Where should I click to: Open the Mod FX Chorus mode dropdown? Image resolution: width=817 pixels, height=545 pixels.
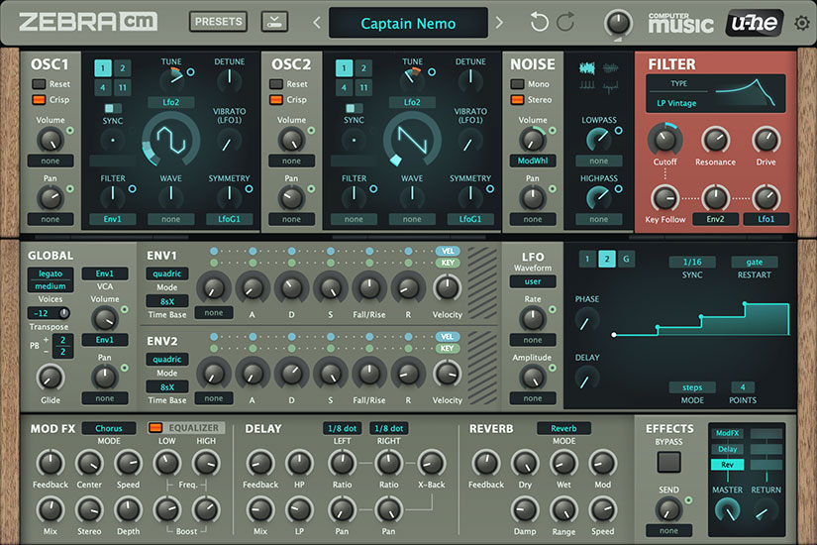pos(109,429)
